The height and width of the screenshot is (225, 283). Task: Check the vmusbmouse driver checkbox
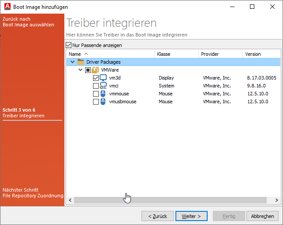tap(96, 102)
